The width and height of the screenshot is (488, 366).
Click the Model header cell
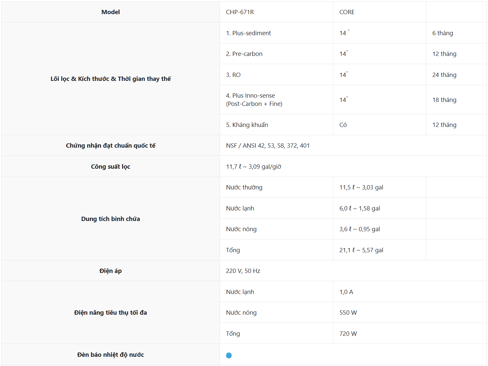[111, 12]
